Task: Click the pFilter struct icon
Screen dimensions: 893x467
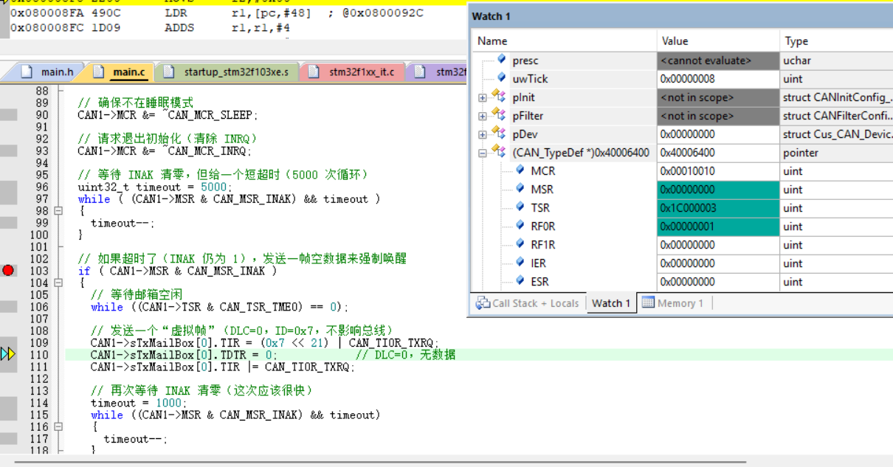Action: (x=497, y=115)
